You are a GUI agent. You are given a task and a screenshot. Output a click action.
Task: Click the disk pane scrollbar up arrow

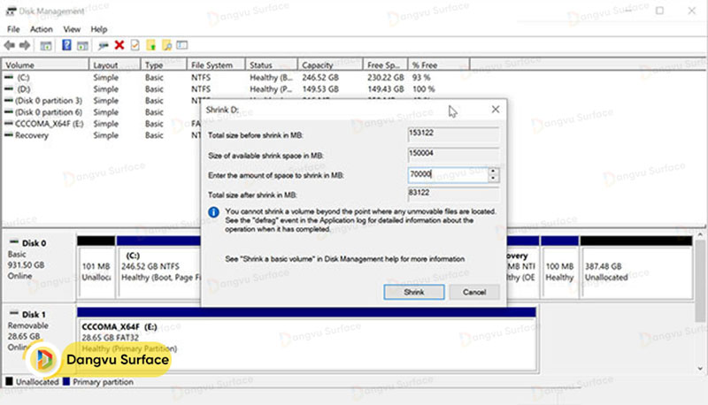[x=700, y=235]
